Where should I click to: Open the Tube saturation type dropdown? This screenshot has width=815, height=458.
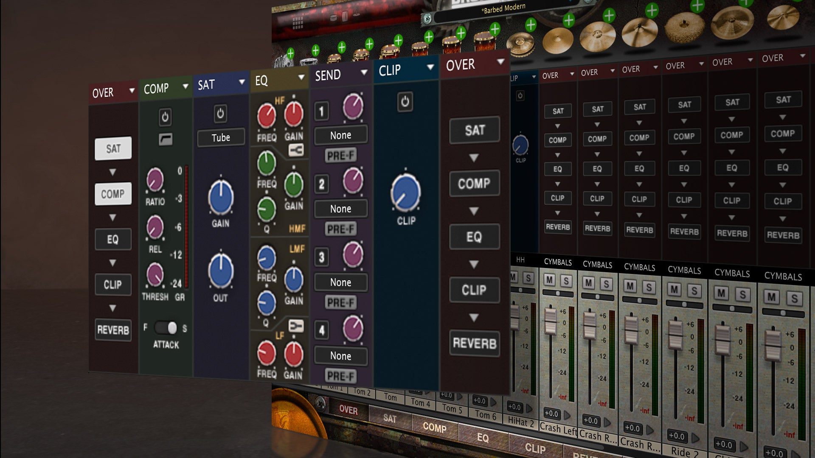click(x=221, y=137)
